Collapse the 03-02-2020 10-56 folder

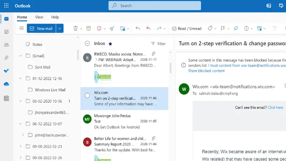[x=20, y=101]
